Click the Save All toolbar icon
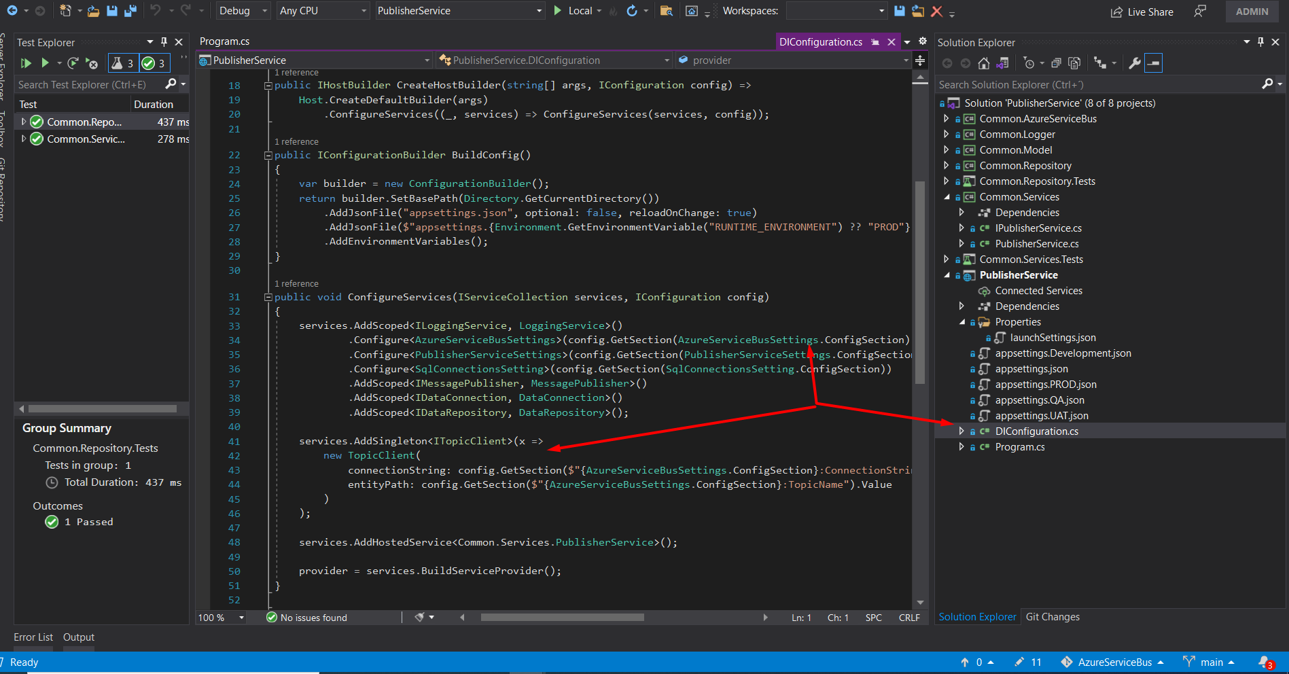 [x=130, y=11]
